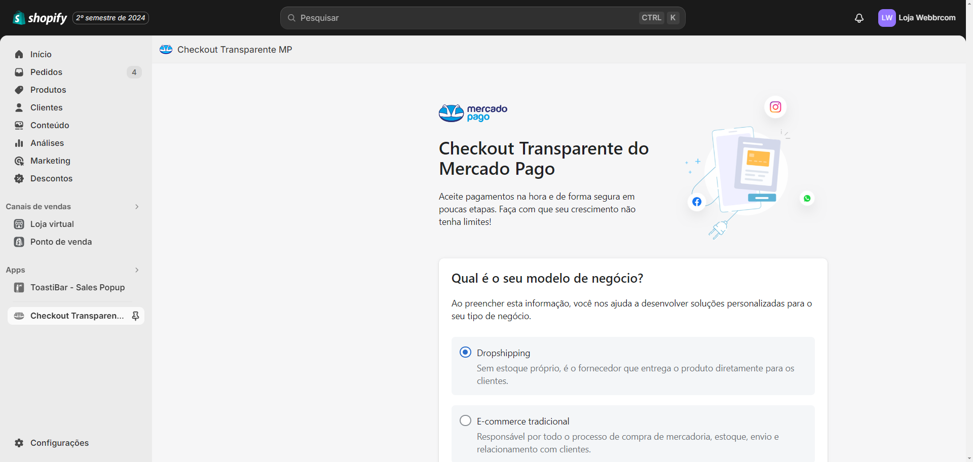The image size is (973, 462).
Task: Click the Pedidos inbox icon
Action: coord(19,72)
